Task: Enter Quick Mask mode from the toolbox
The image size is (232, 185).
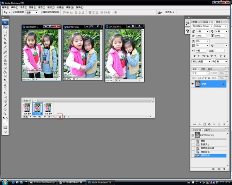Action: click(x=5, y=128)
